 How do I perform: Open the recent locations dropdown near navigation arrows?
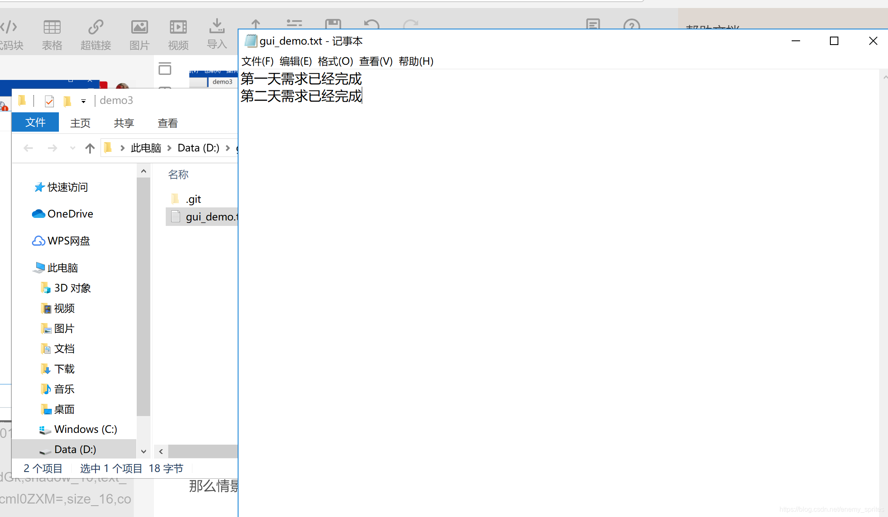click(72, 148)
